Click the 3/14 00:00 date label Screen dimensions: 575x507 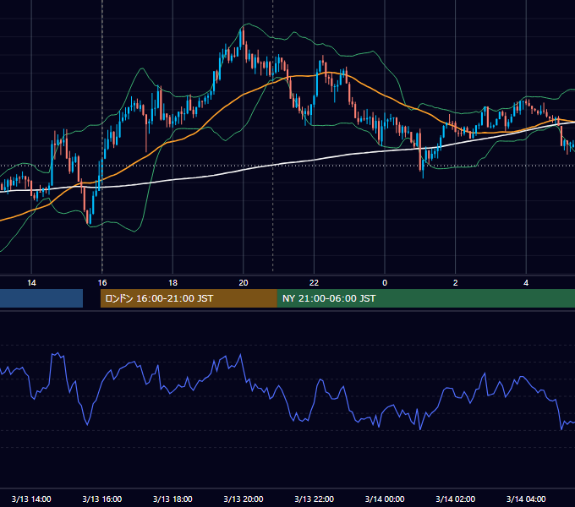click(x=385, y=499)
